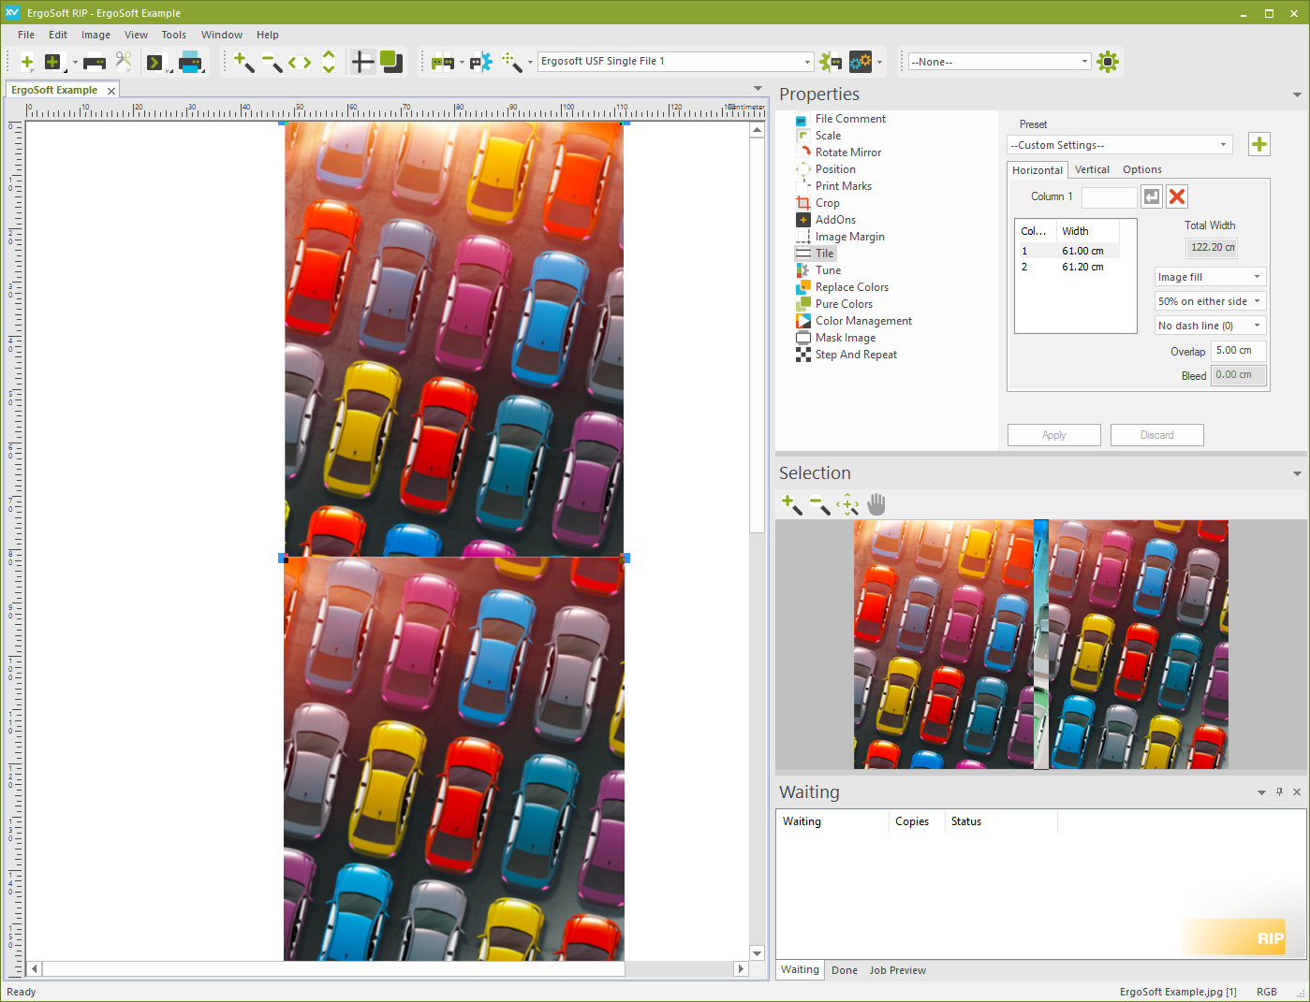Pin the Waiting panel
This screenshot has height=1002, width=1310.
[1279, 792]
